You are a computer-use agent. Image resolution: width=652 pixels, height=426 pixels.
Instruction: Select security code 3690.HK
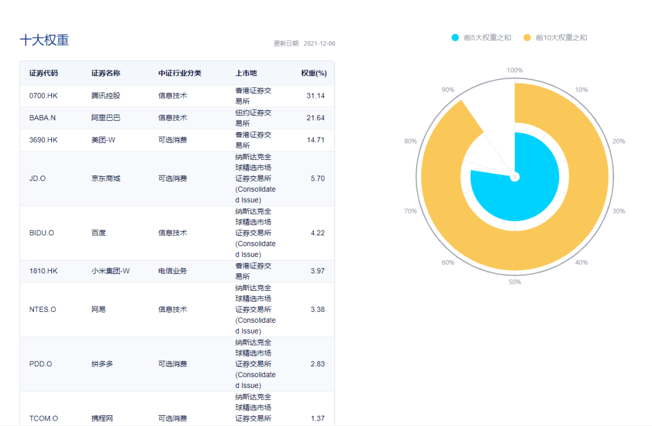(x=43, y=140)
